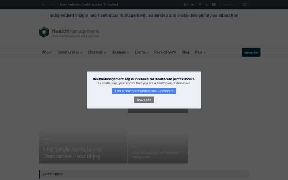
Task: Open the Point-of-View menu item
Action: point(165,52)
